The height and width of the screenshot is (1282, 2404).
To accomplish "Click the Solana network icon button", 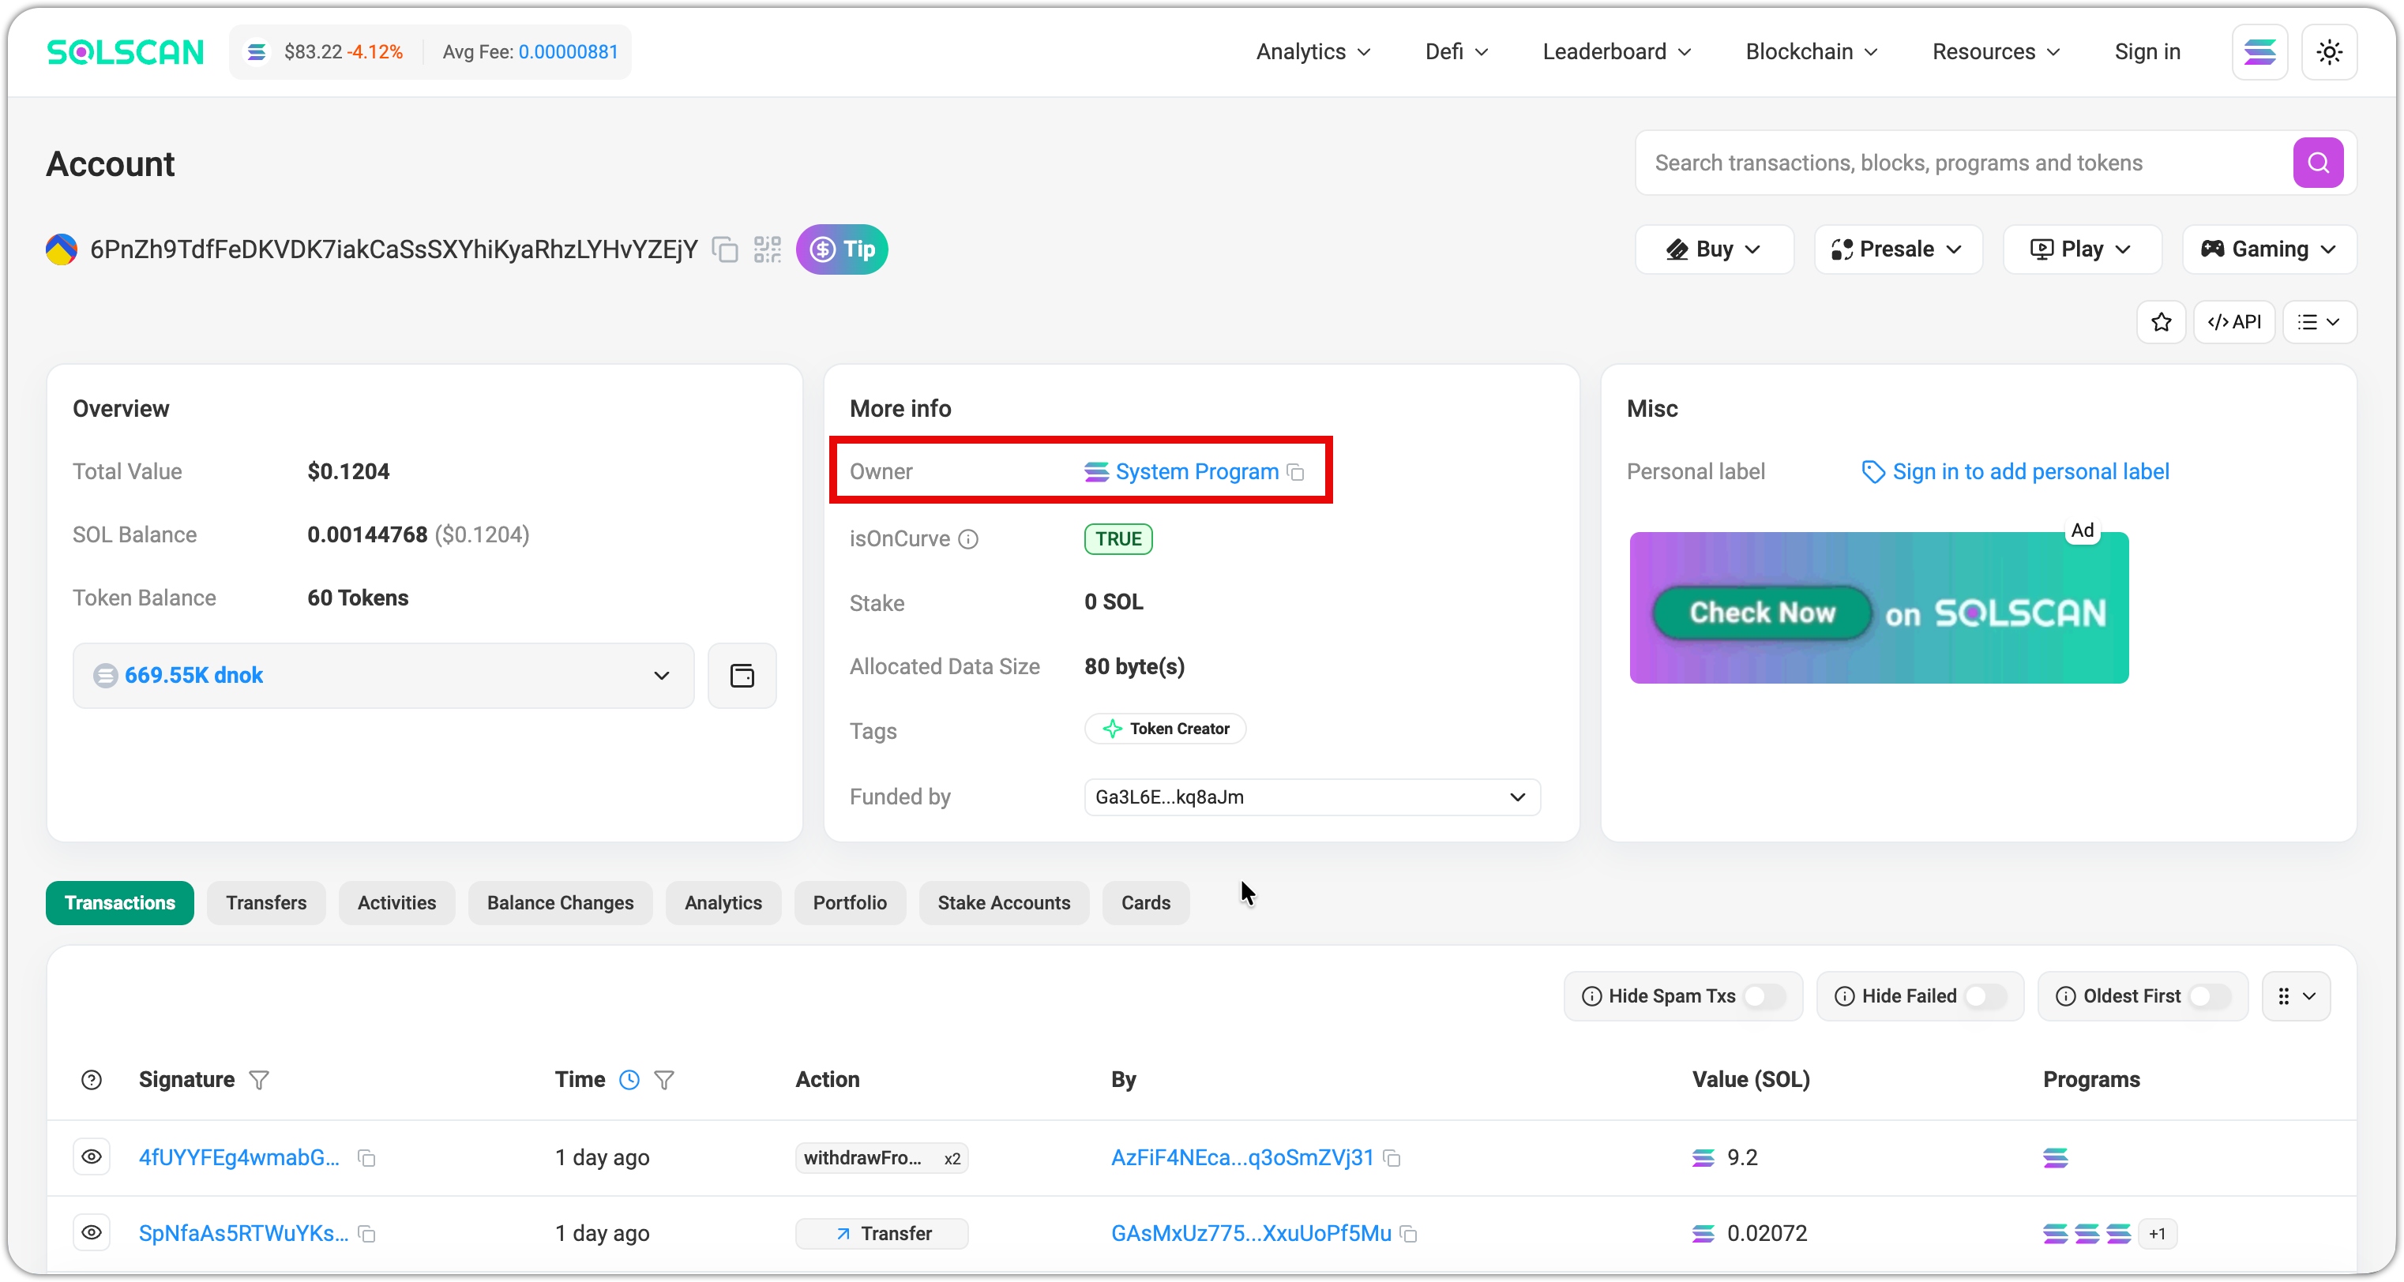I will 2259,52.
